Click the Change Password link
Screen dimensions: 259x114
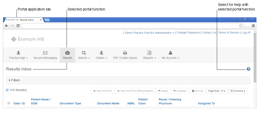pyautogui.click(x=188, y=33)
